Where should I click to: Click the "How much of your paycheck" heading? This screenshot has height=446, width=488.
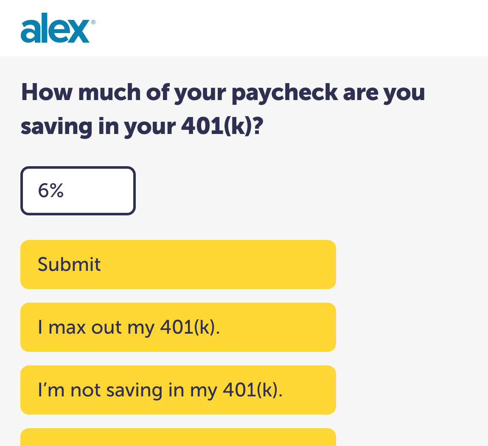[223, 93]
